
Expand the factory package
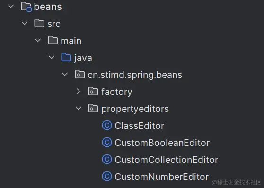tap(78, 91)
